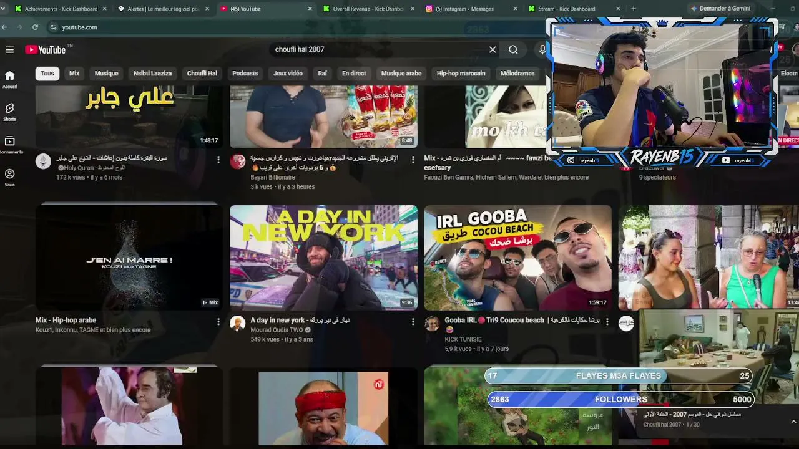The image size is (799, 449).
Task: Close the Achievements - Kick Dashboard tab
Action: coord(104,9)
